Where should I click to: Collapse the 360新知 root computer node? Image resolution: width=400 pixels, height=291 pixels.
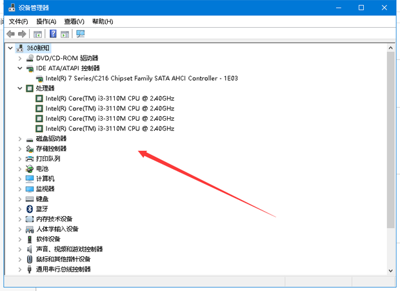10,48
